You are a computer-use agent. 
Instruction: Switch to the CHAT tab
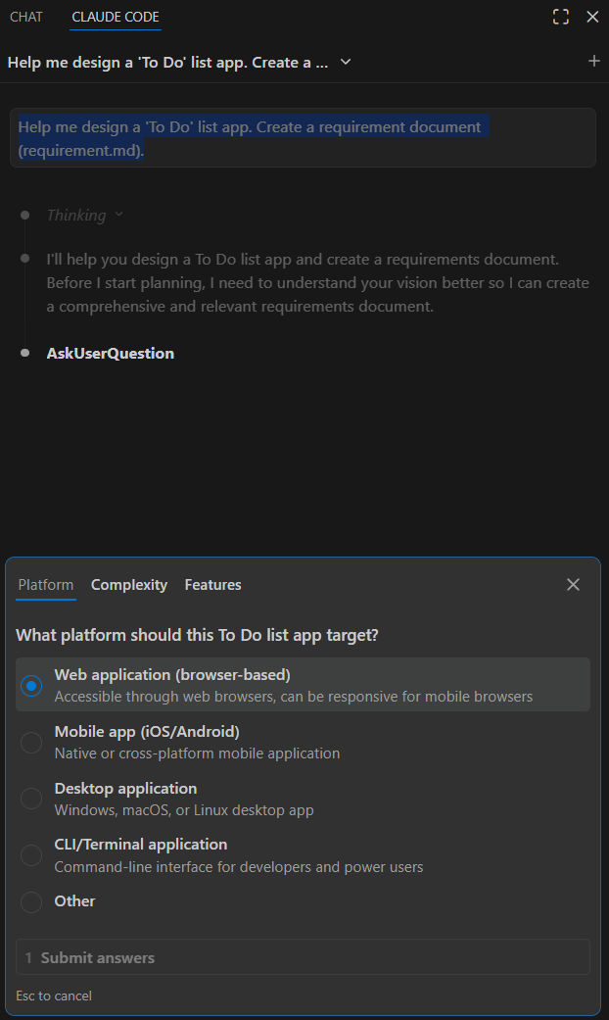click(x=26, y=17)
